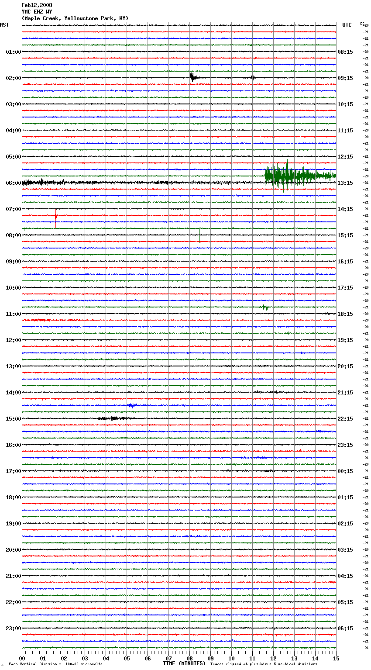
Task: Select the 07:00 MST time label
Action: click(x=14, y=209)
